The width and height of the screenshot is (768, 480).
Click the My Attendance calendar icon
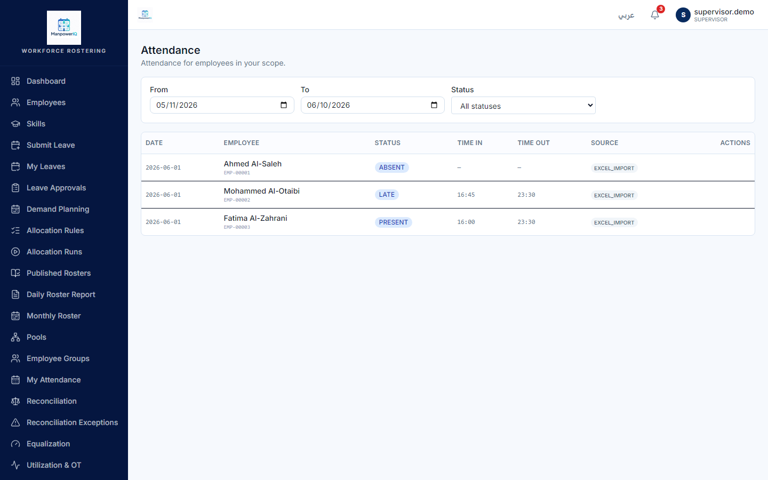click(x=15, y=380)
